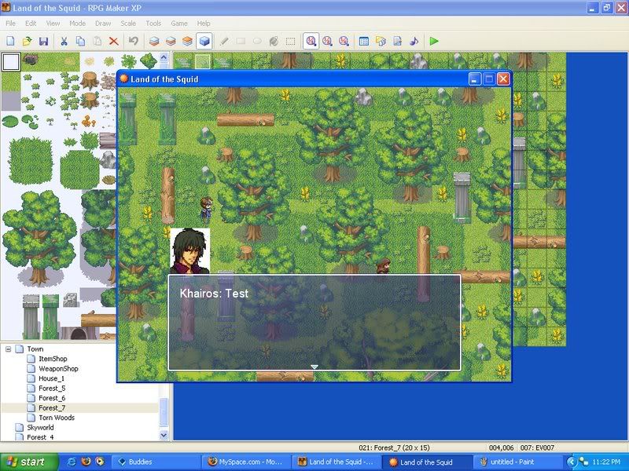This screenshot has width=629, height=471.
Task: Click Firefox quick launch icon
Action: click(86, 462)
